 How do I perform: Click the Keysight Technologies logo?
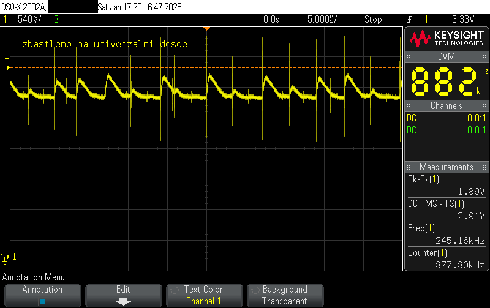coord(446,39)
